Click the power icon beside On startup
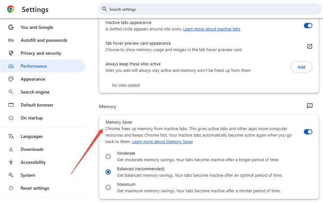The height and width of the screenshot is (202, 323). tap(11, 118)
